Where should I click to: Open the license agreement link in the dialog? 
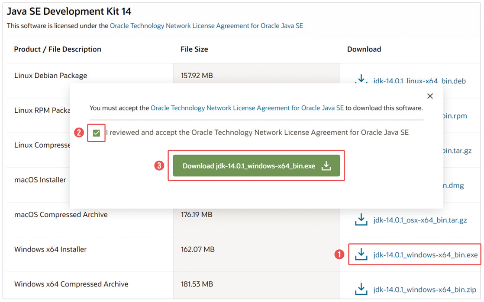tap(247, 108)
